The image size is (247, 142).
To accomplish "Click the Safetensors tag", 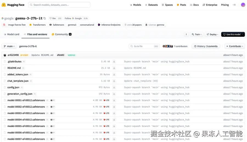I will (x=57, y=25).
